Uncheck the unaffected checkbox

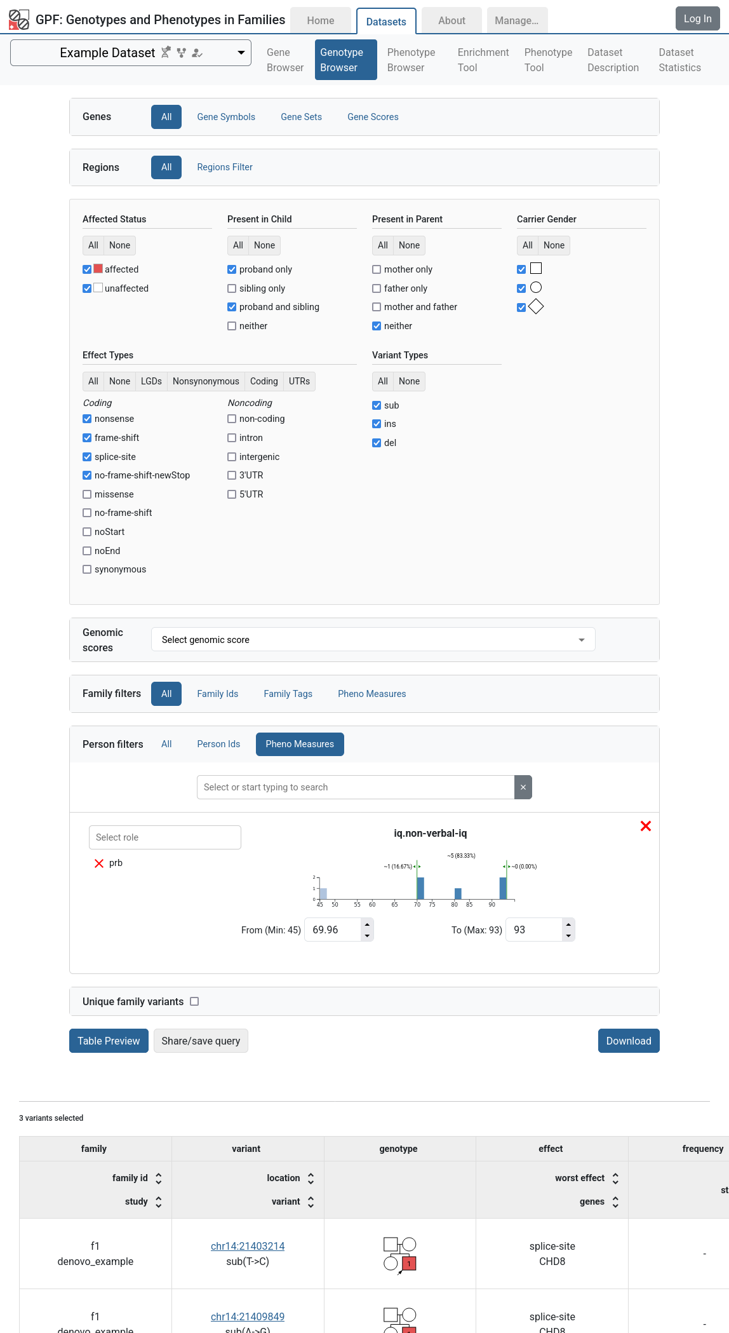(x=87, y=288)
